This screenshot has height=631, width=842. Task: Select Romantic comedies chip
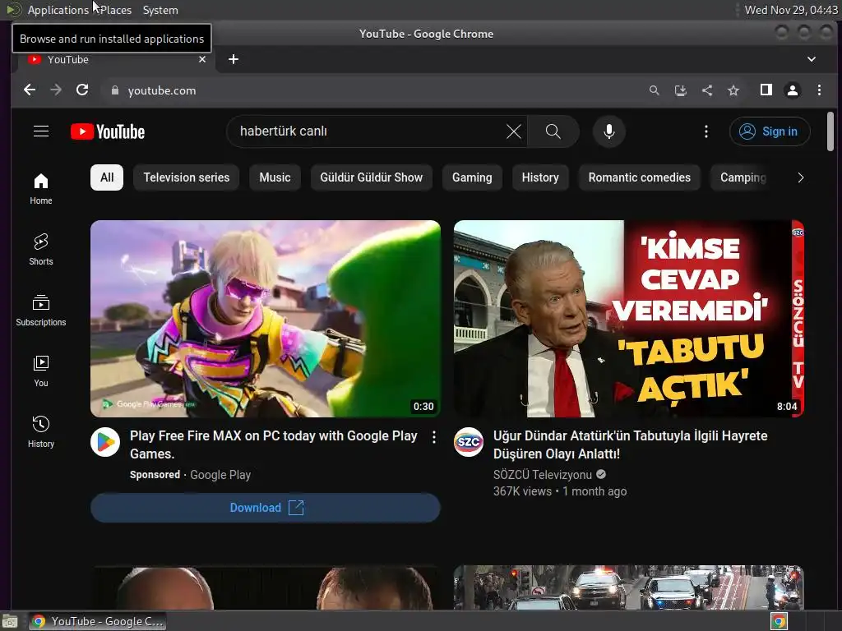coord(640,177)
